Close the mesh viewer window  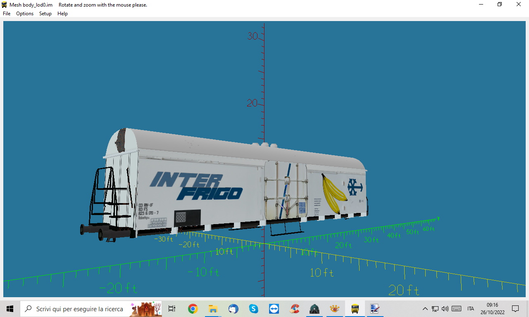[x=519, y=5]
